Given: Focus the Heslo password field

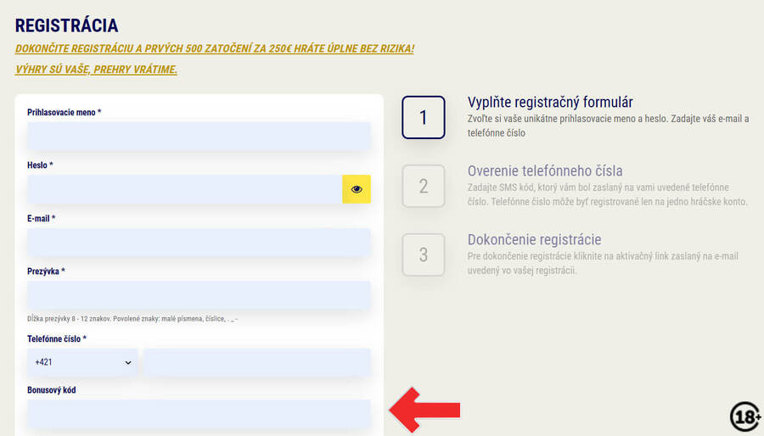Looking at the screenshot, I should (x=185, y=189).
